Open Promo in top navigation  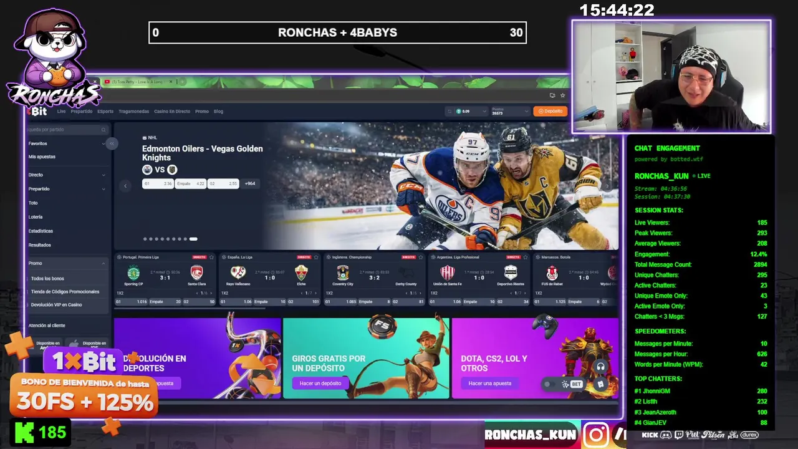pos(202,112)
